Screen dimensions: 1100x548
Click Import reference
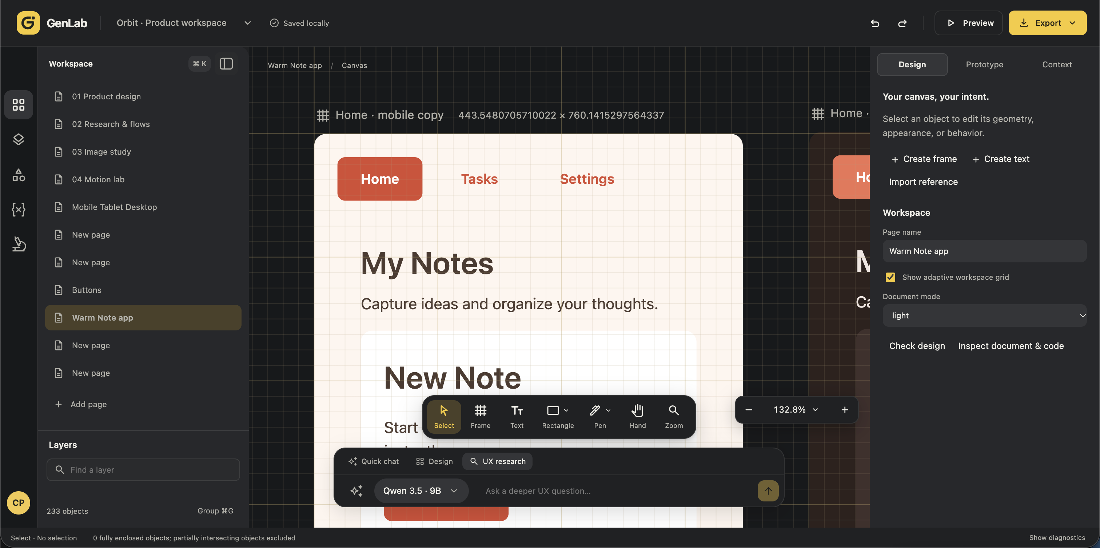click(x=923, y=182)
